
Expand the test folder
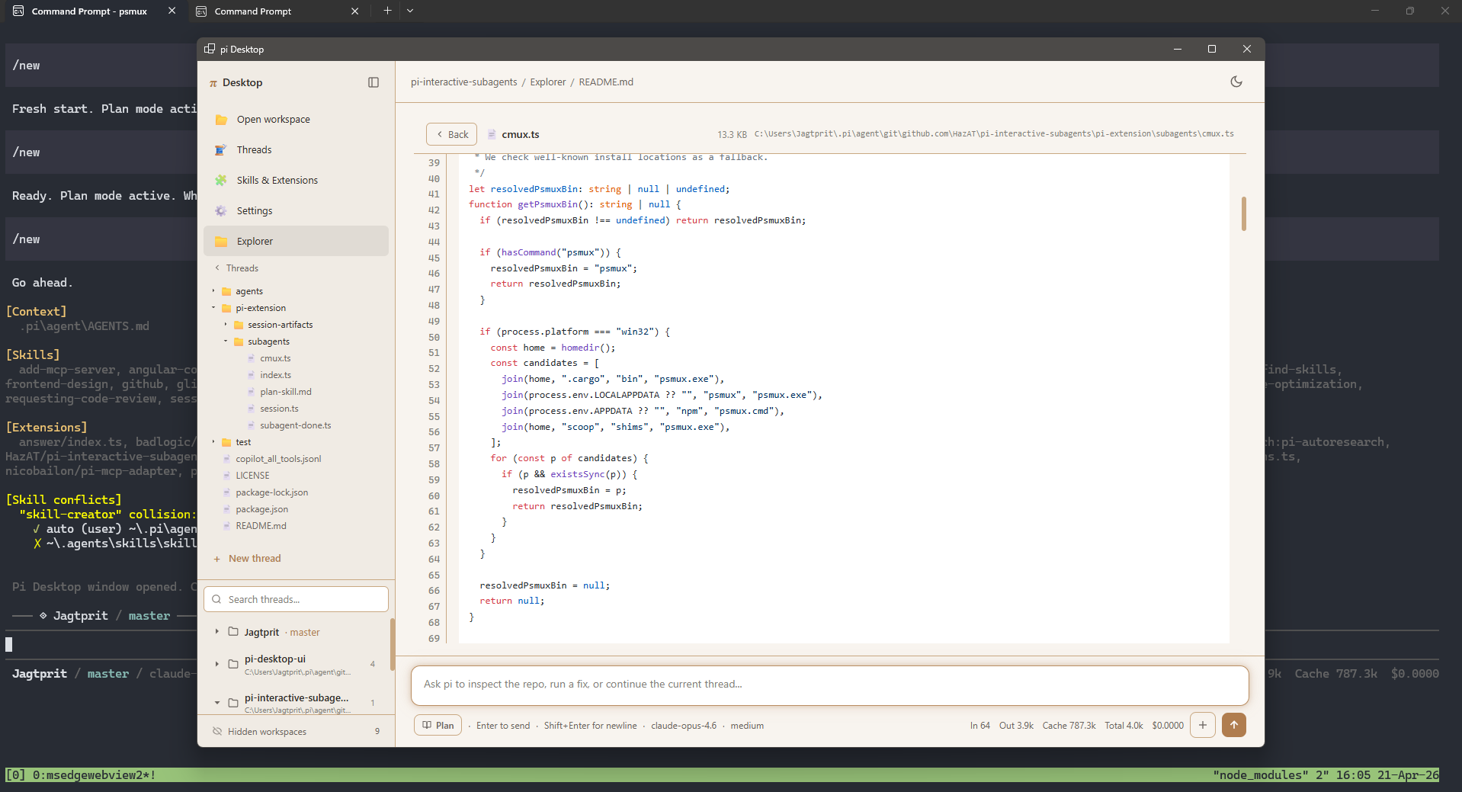(x=213, y=442)
